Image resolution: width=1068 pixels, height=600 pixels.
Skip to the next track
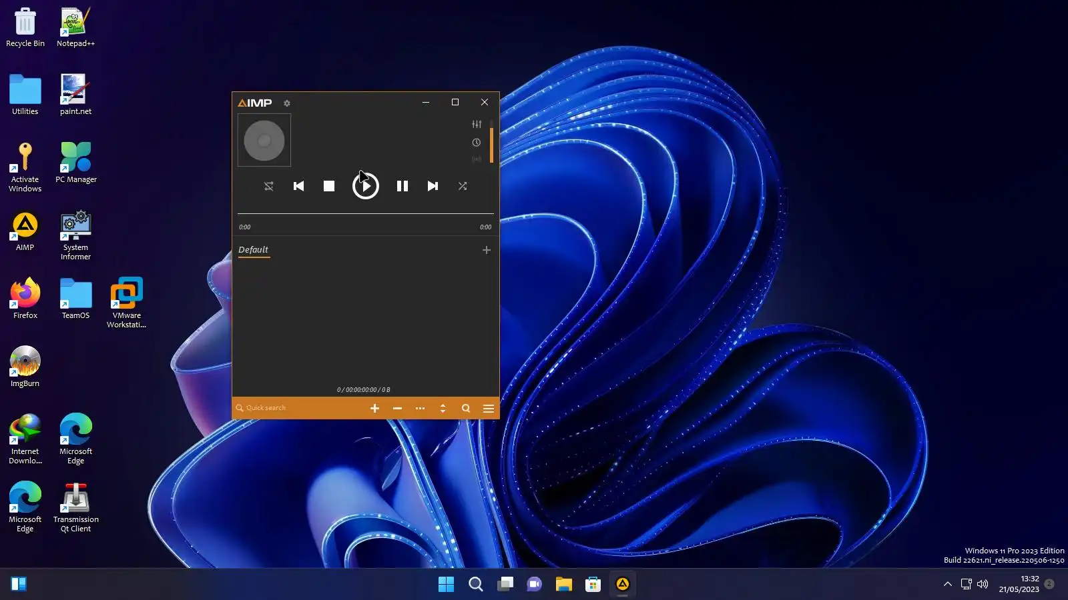click(x=433, y=186)
